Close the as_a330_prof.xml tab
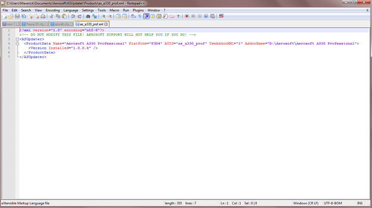 (106, 24)
